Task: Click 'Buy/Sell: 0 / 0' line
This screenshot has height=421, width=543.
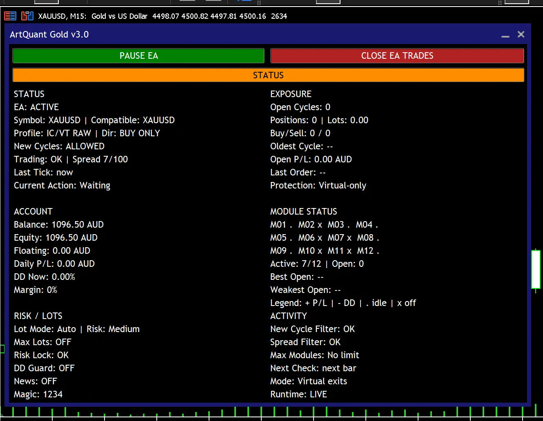Action: pos(300,133)
